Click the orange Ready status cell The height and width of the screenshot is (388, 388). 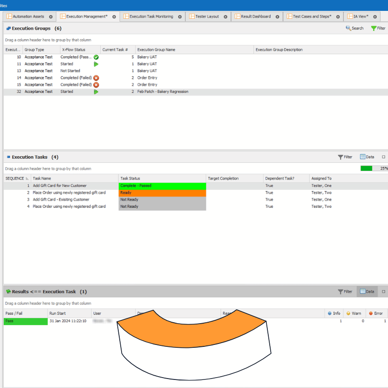coord(162,193)
